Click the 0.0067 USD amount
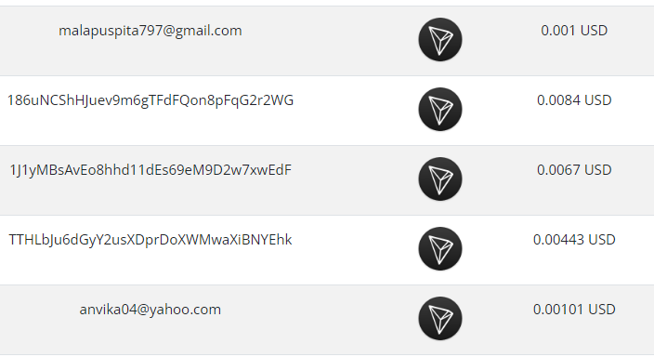The image size is (654, 357). (574, 170)
